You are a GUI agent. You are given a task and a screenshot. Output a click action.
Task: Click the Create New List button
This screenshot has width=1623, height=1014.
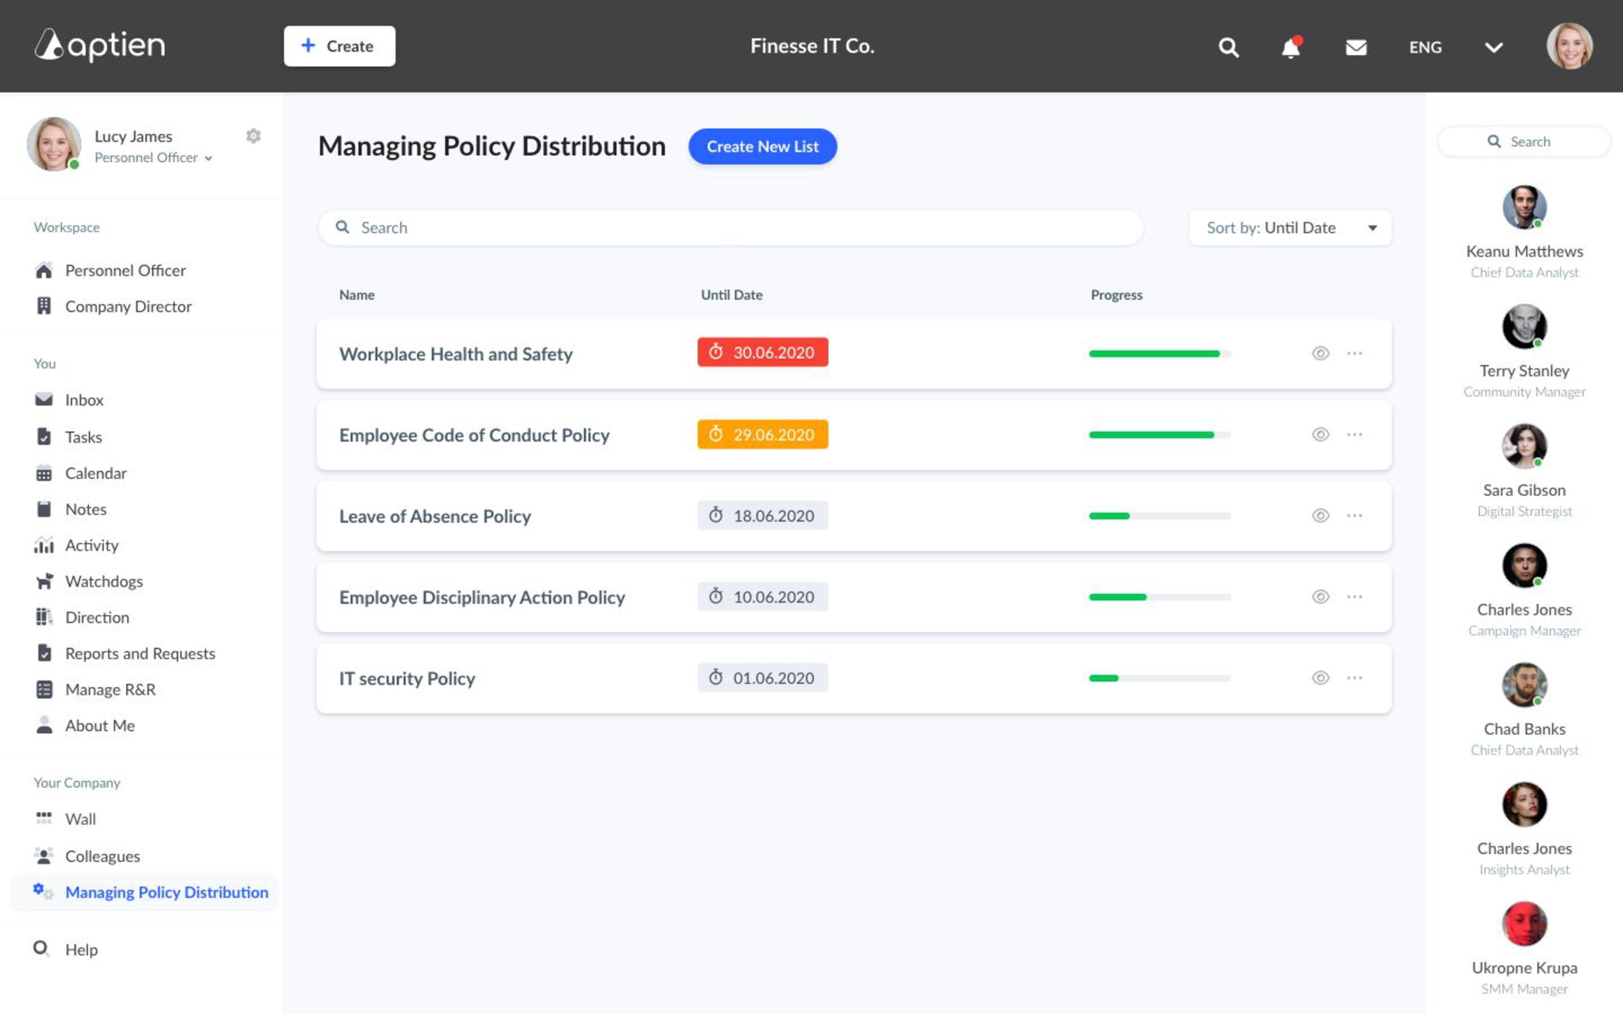click(762, 146)
